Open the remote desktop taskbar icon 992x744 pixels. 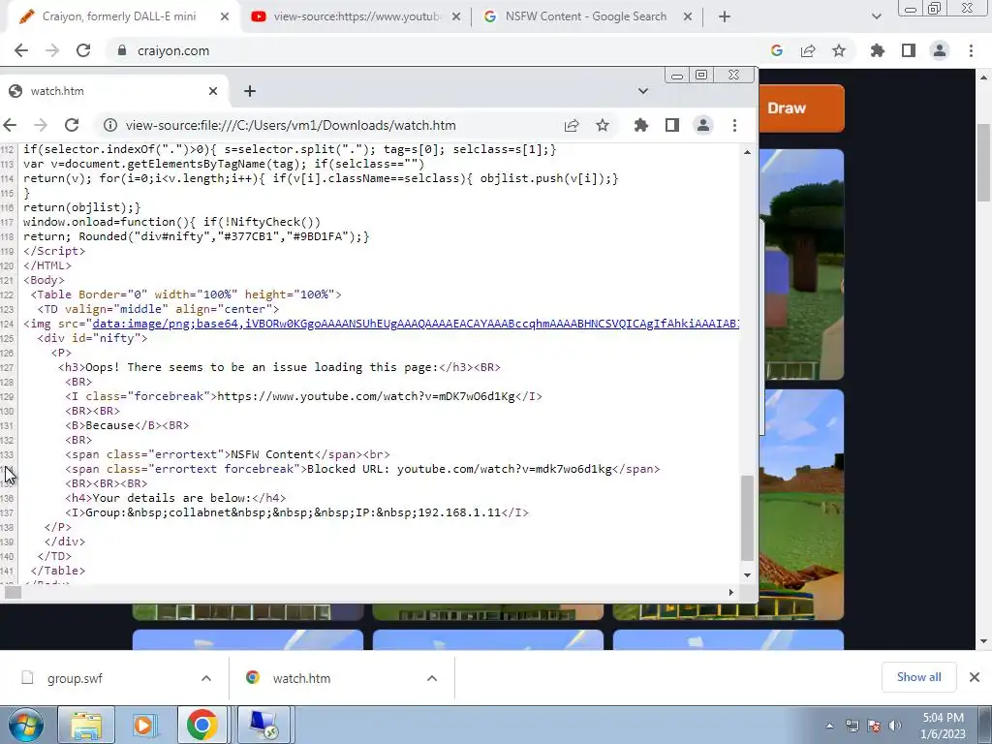point(263,725)
